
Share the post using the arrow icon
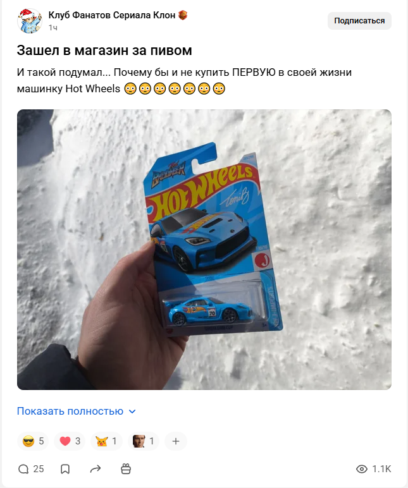coord(96,468)
